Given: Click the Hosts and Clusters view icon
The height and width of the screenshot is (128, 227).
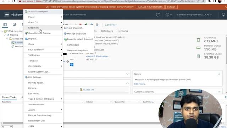Looking at the screenshot, I should [x=5, y=25].
